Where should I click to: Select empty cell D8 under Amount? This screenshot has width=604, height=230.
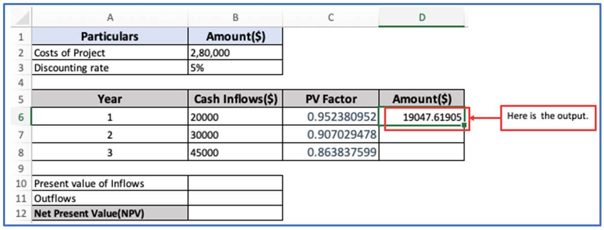pyautogui.click(x=421, y=152)
